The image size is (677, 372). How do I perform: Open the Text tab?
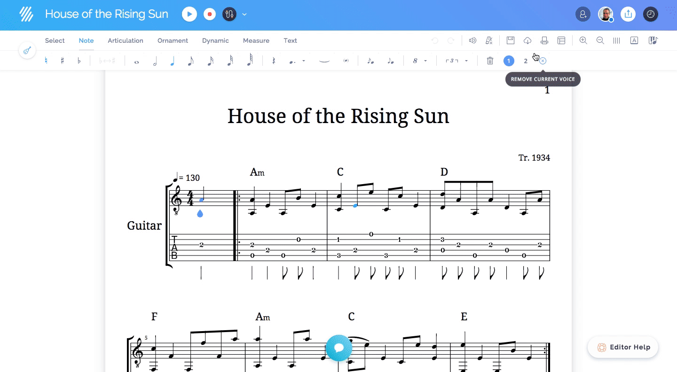pos(290,40)
